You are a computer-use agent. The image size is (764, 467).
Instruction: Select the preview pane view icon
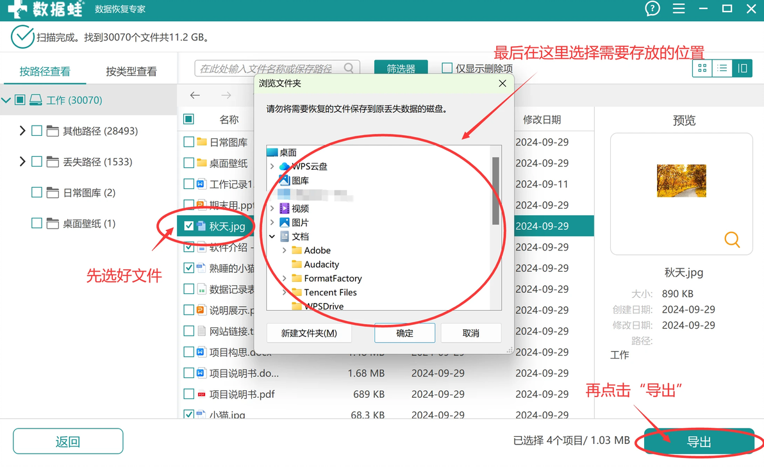pyautogui.click(x=742, y=68)
